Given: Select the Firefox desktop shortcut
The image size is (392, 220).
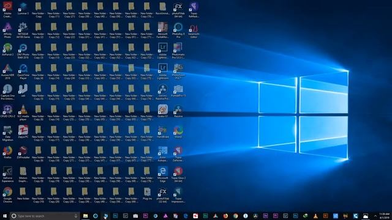Looking at the screenshot, I should 7,152.
